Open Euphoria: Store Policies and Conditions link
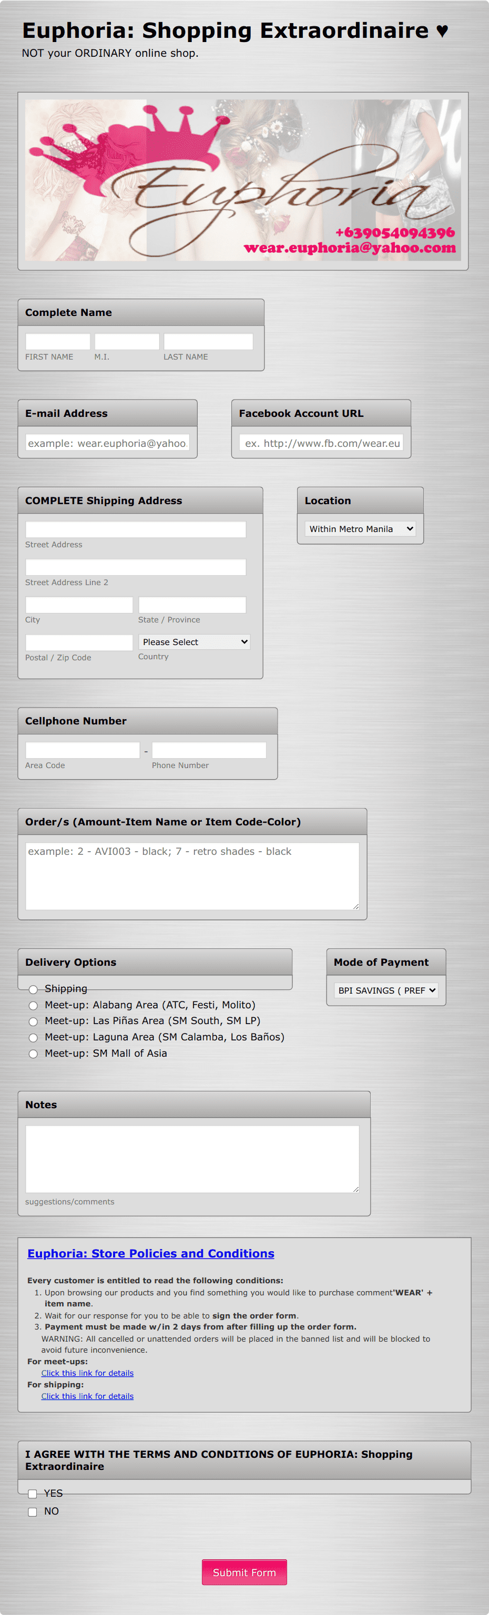 pyautogui.click(x=151, y=1253)
